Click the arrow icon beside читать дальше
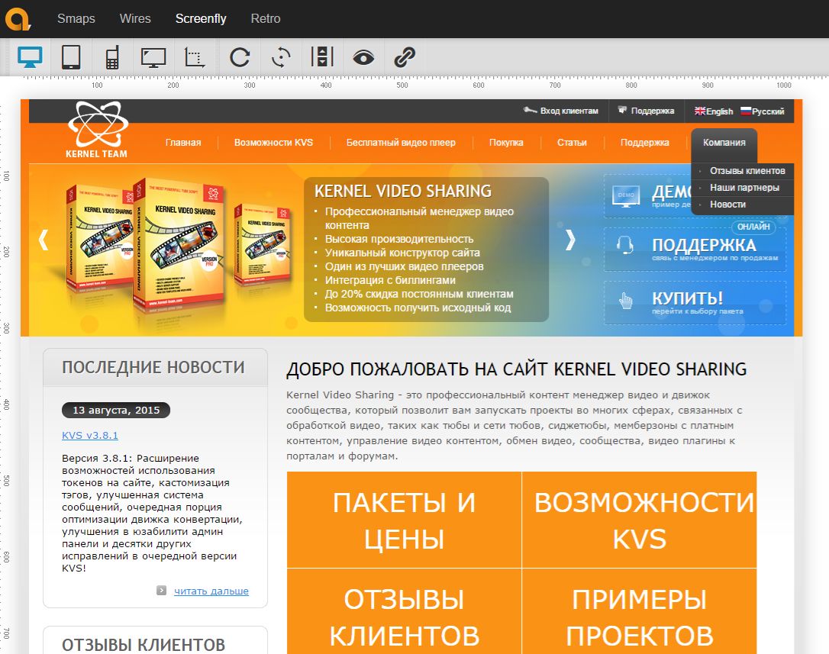This screenshot has height=654, width=829. [161, 591]
